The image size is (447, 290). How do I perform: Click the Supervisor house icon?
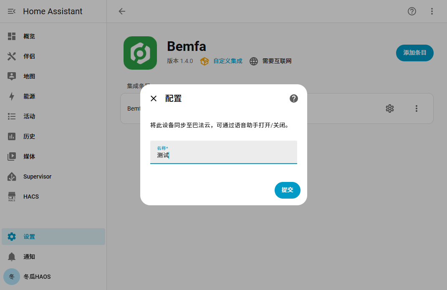(x=12, y=177)
